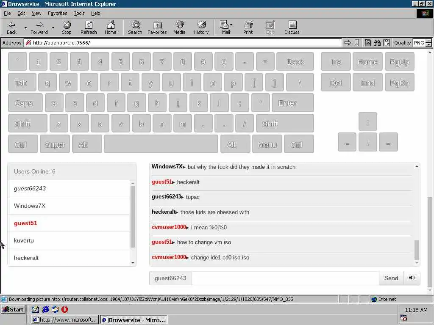Click the on-screen up arrow key

coord(367,121)
